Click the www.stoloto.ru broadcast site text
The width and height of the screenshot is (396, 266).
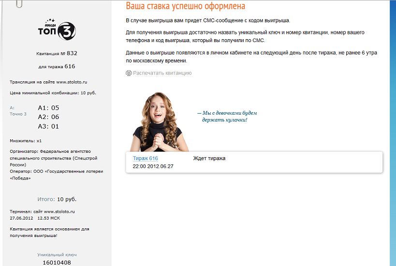tap(72, 82)
